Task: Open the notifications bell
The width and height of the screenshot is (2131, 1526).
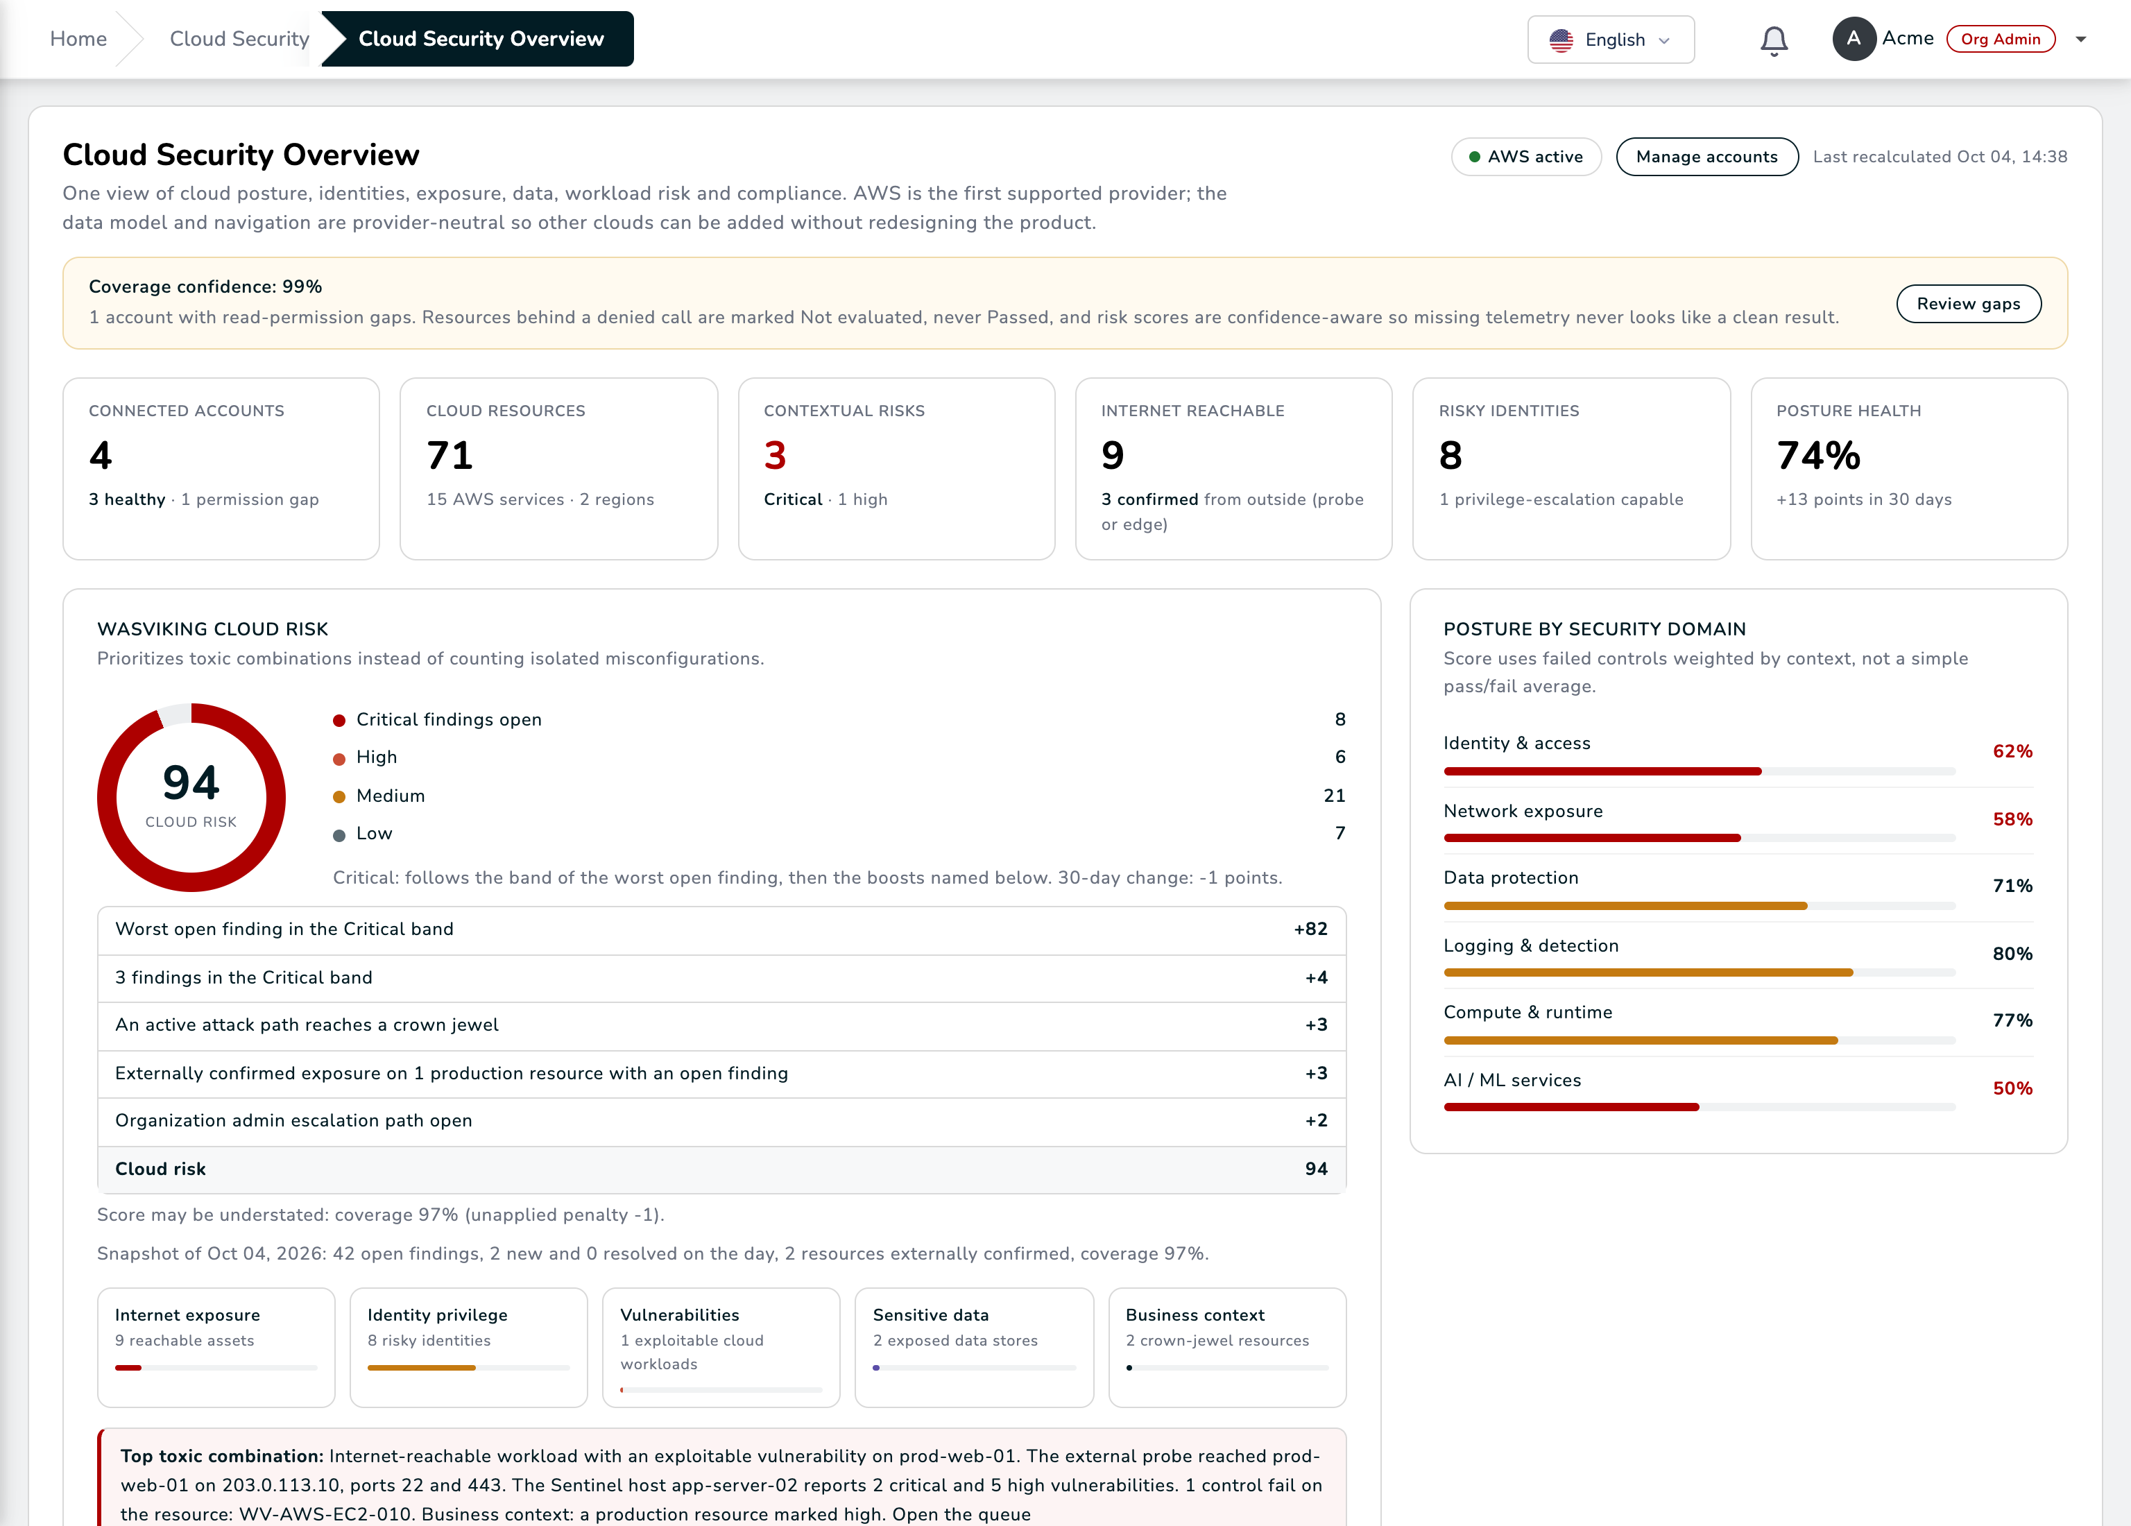Action: (1773, 40)
